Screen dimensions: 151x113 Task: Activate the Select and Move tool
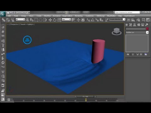[50, 20]
